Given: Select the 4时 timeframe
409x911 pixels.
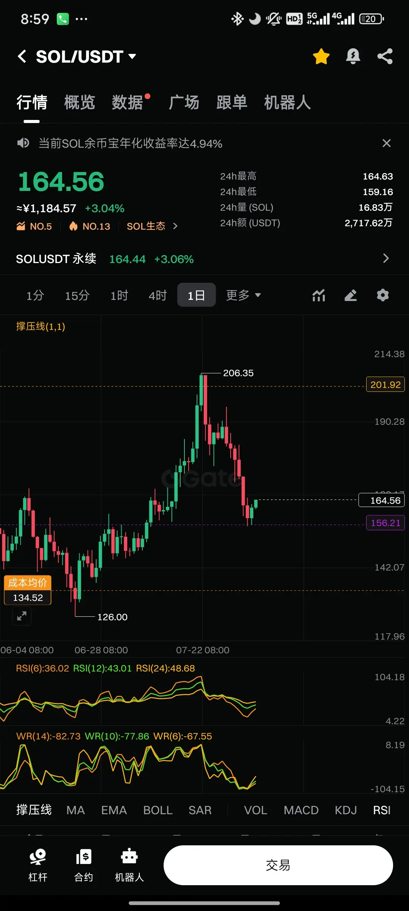Looking at the screenshot, I should pyautogui.click(x=158, y=295).
